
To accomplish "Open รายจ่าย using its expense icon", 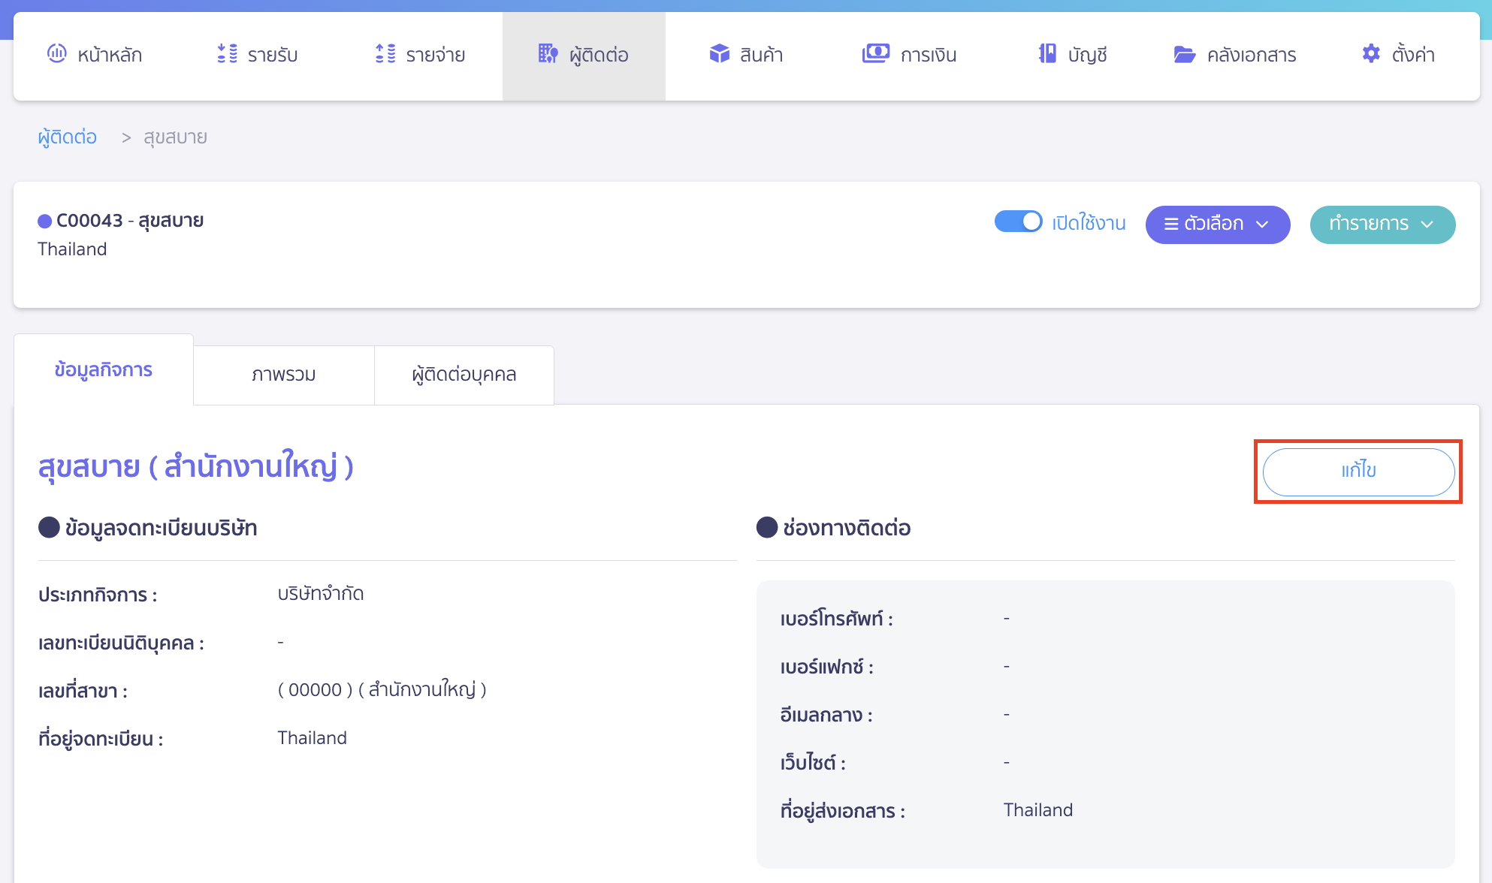I will point(385,54).
